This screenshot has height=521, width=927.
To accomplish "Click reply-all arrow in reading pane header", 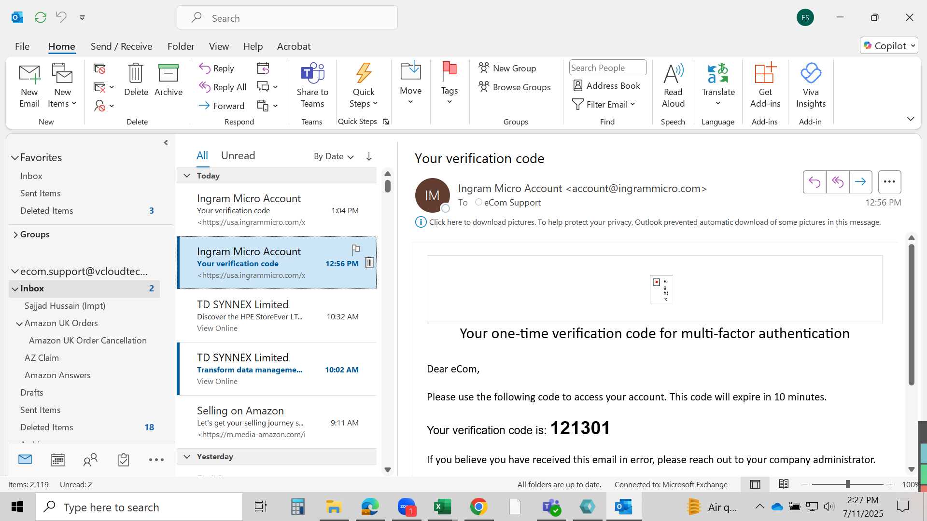I will 838,182.
